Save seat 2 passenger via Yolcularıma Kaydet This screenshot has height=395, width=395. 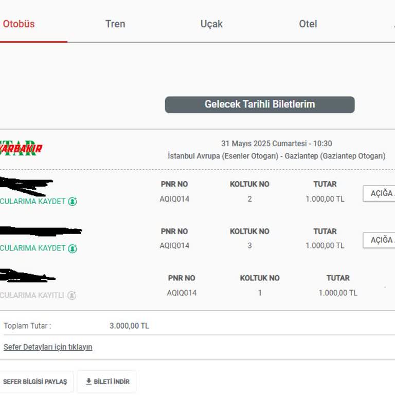point(33,201)
